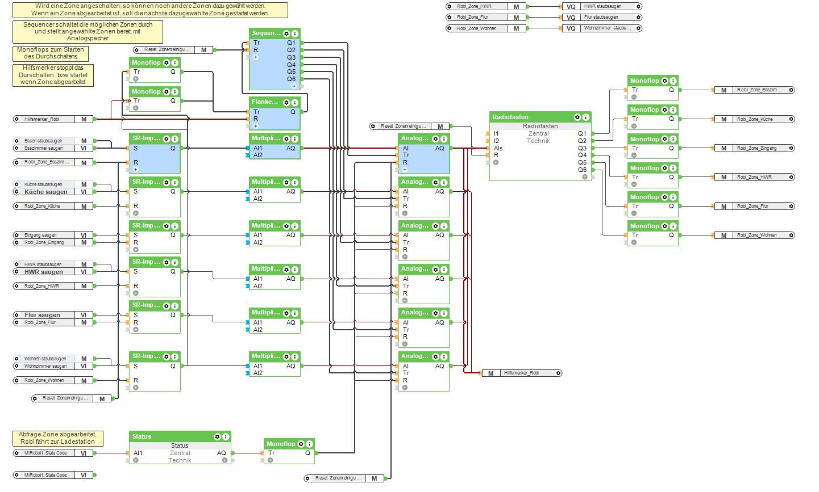Add input on SR-Imp block with Esszimmer saugen
819x492 pixels.
click(136, 170)
